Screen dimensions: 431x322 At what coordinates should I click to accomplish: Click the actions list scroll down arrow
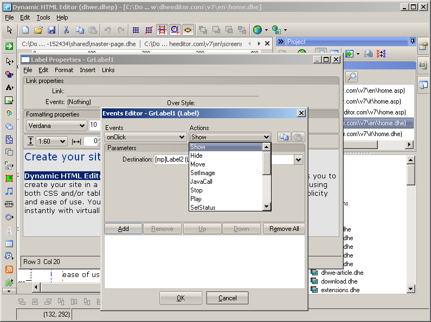[266, 207]
